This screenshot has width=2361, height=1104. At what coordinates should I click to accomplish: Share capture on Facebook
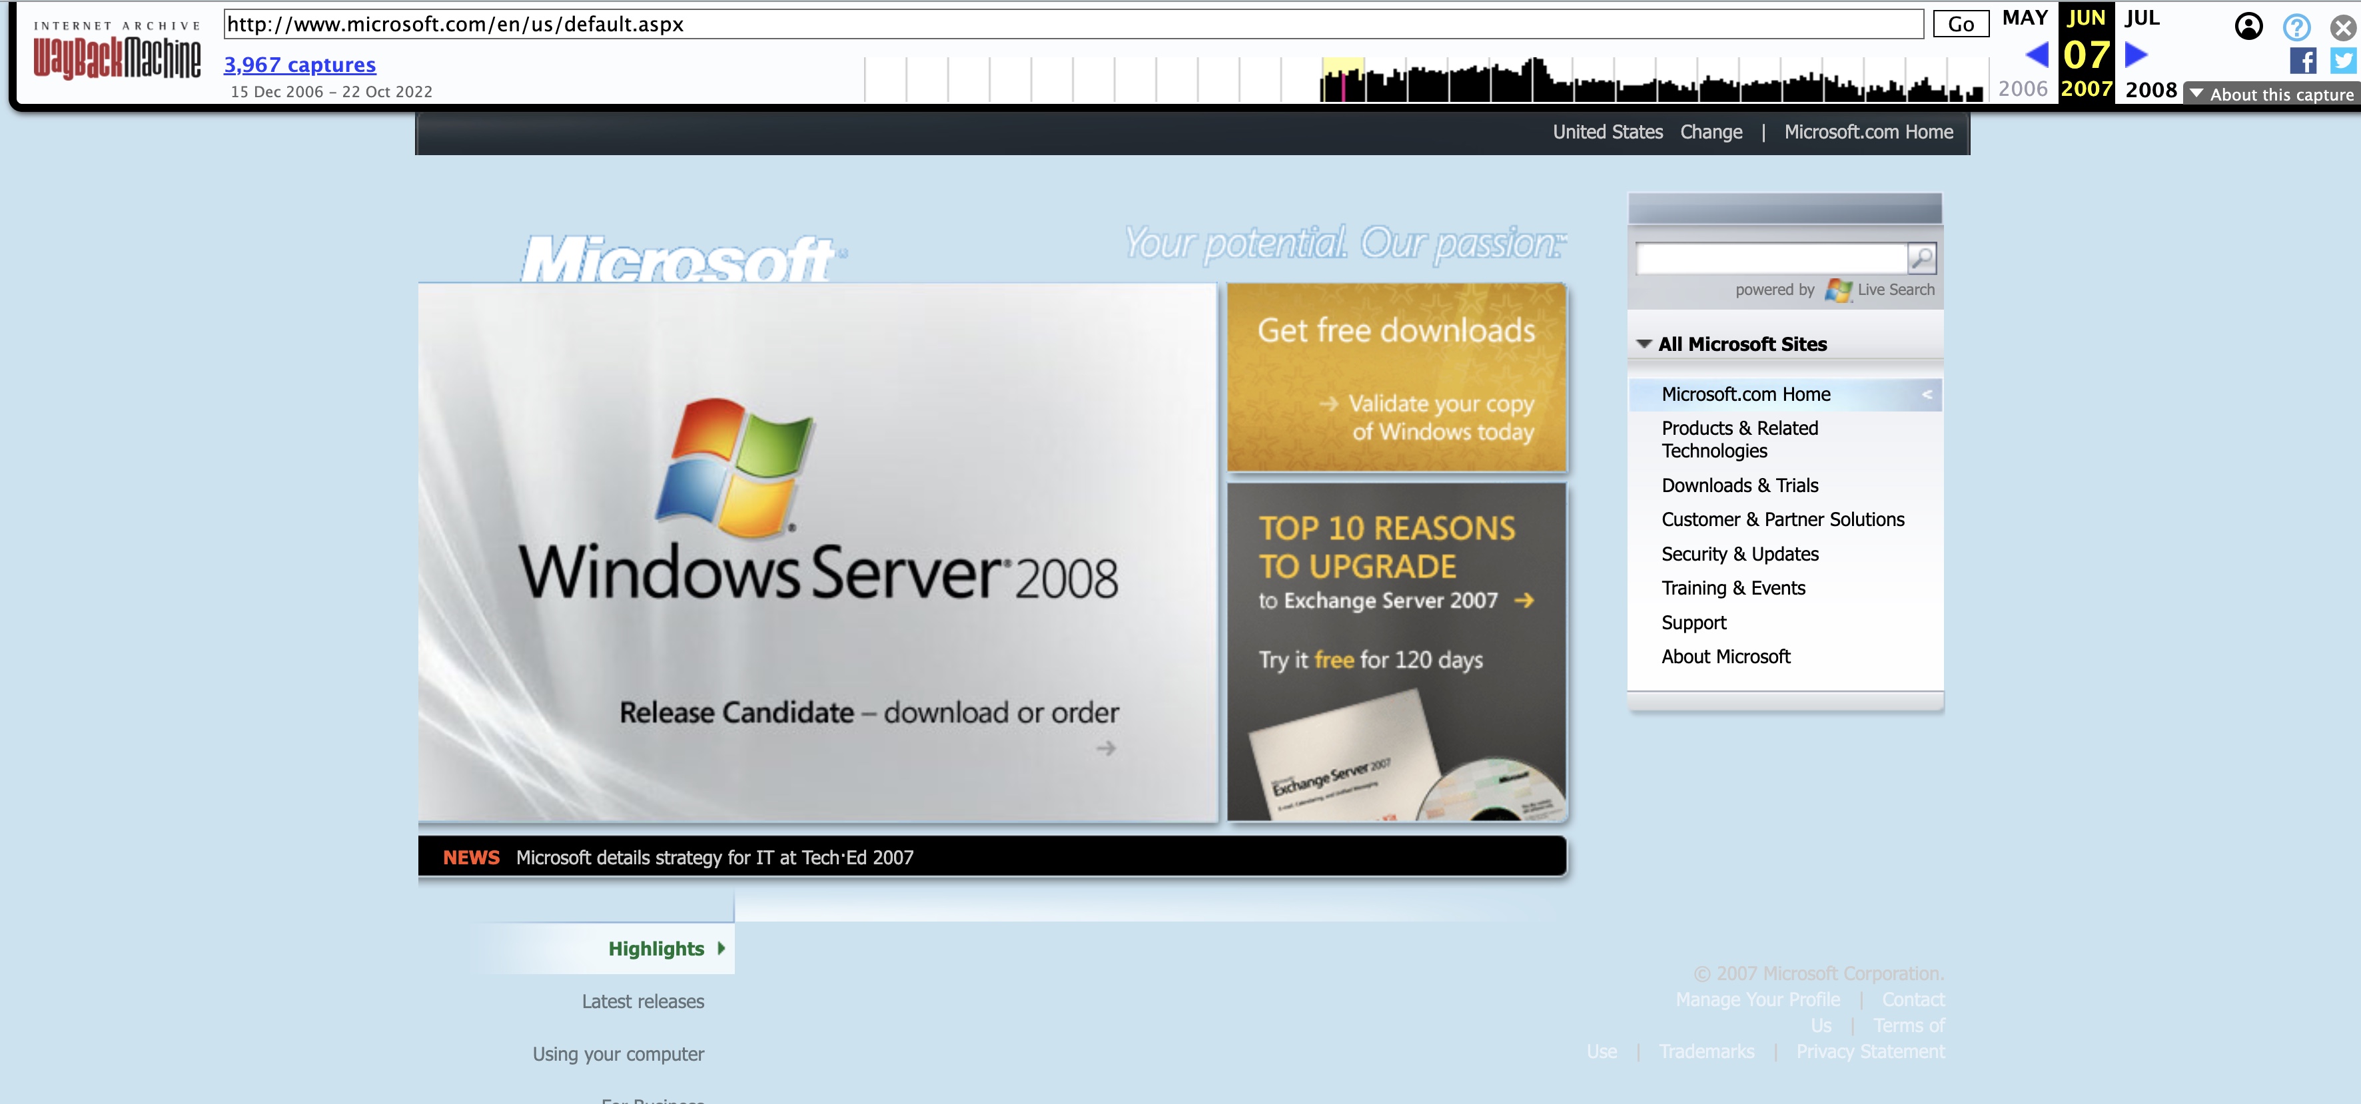click(2302, 61)
